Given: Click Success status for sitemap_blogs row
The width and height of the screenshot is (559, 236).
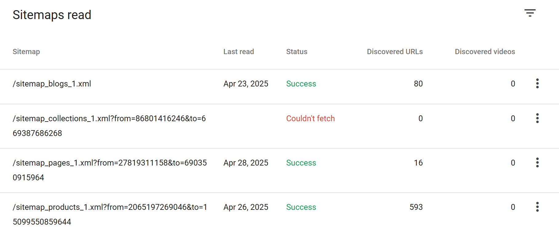Looking at the screenshot, I should point(301,84).
